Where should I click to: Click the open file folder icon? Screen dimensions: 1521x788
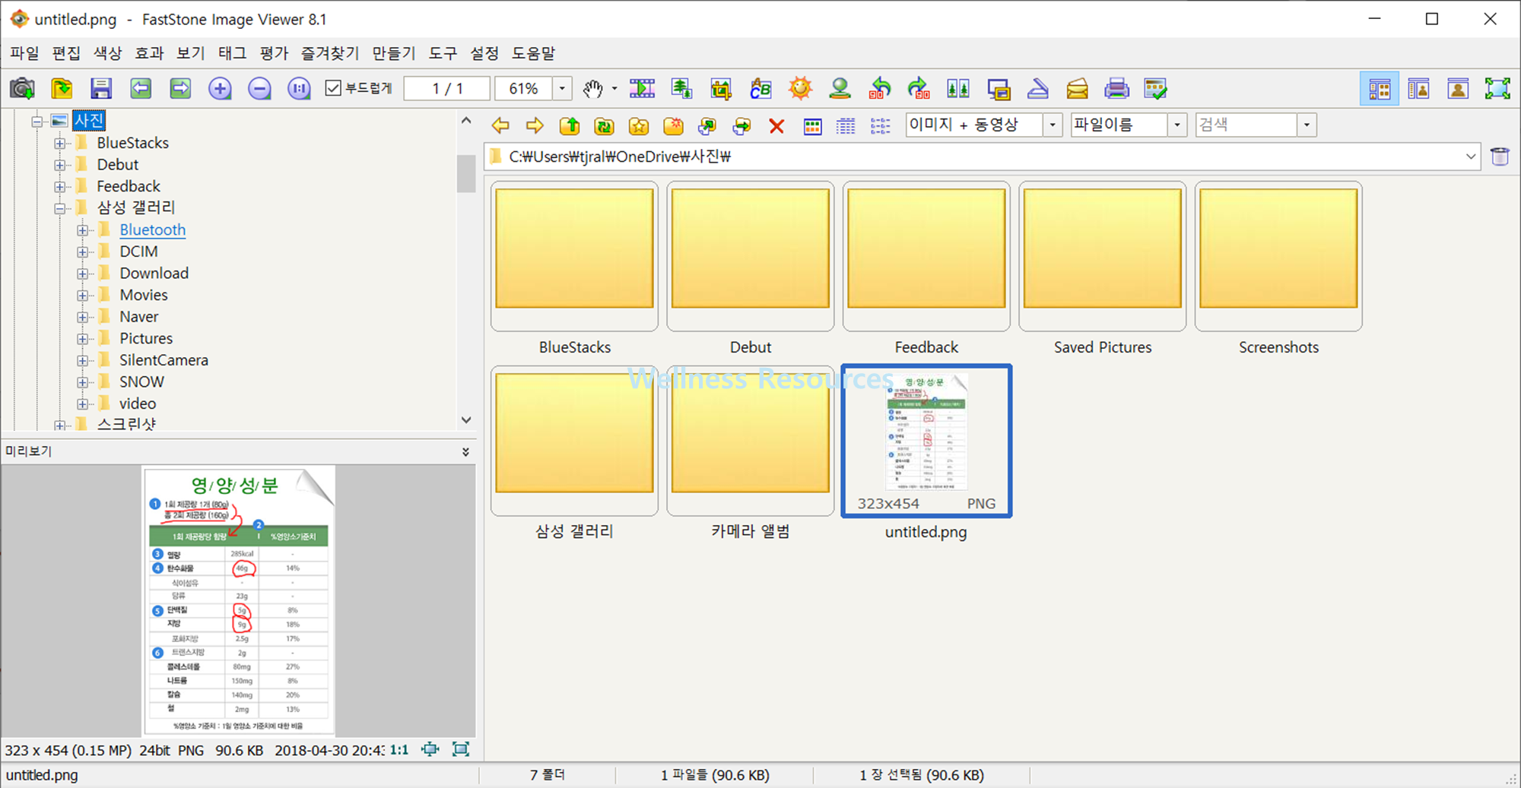[x=62, y=88]
